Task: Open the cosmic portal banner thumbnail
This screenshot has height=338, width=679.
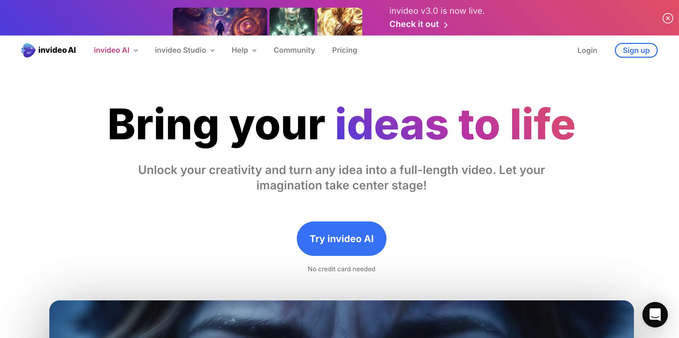Action: click(x=220, y=21)
